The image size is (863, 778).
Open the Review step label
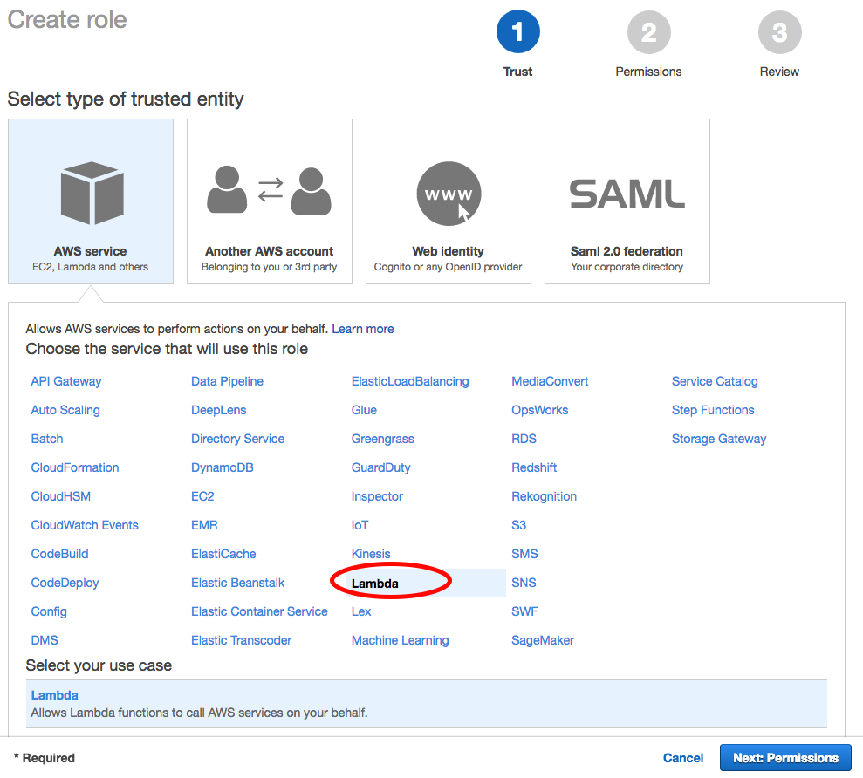779,72
